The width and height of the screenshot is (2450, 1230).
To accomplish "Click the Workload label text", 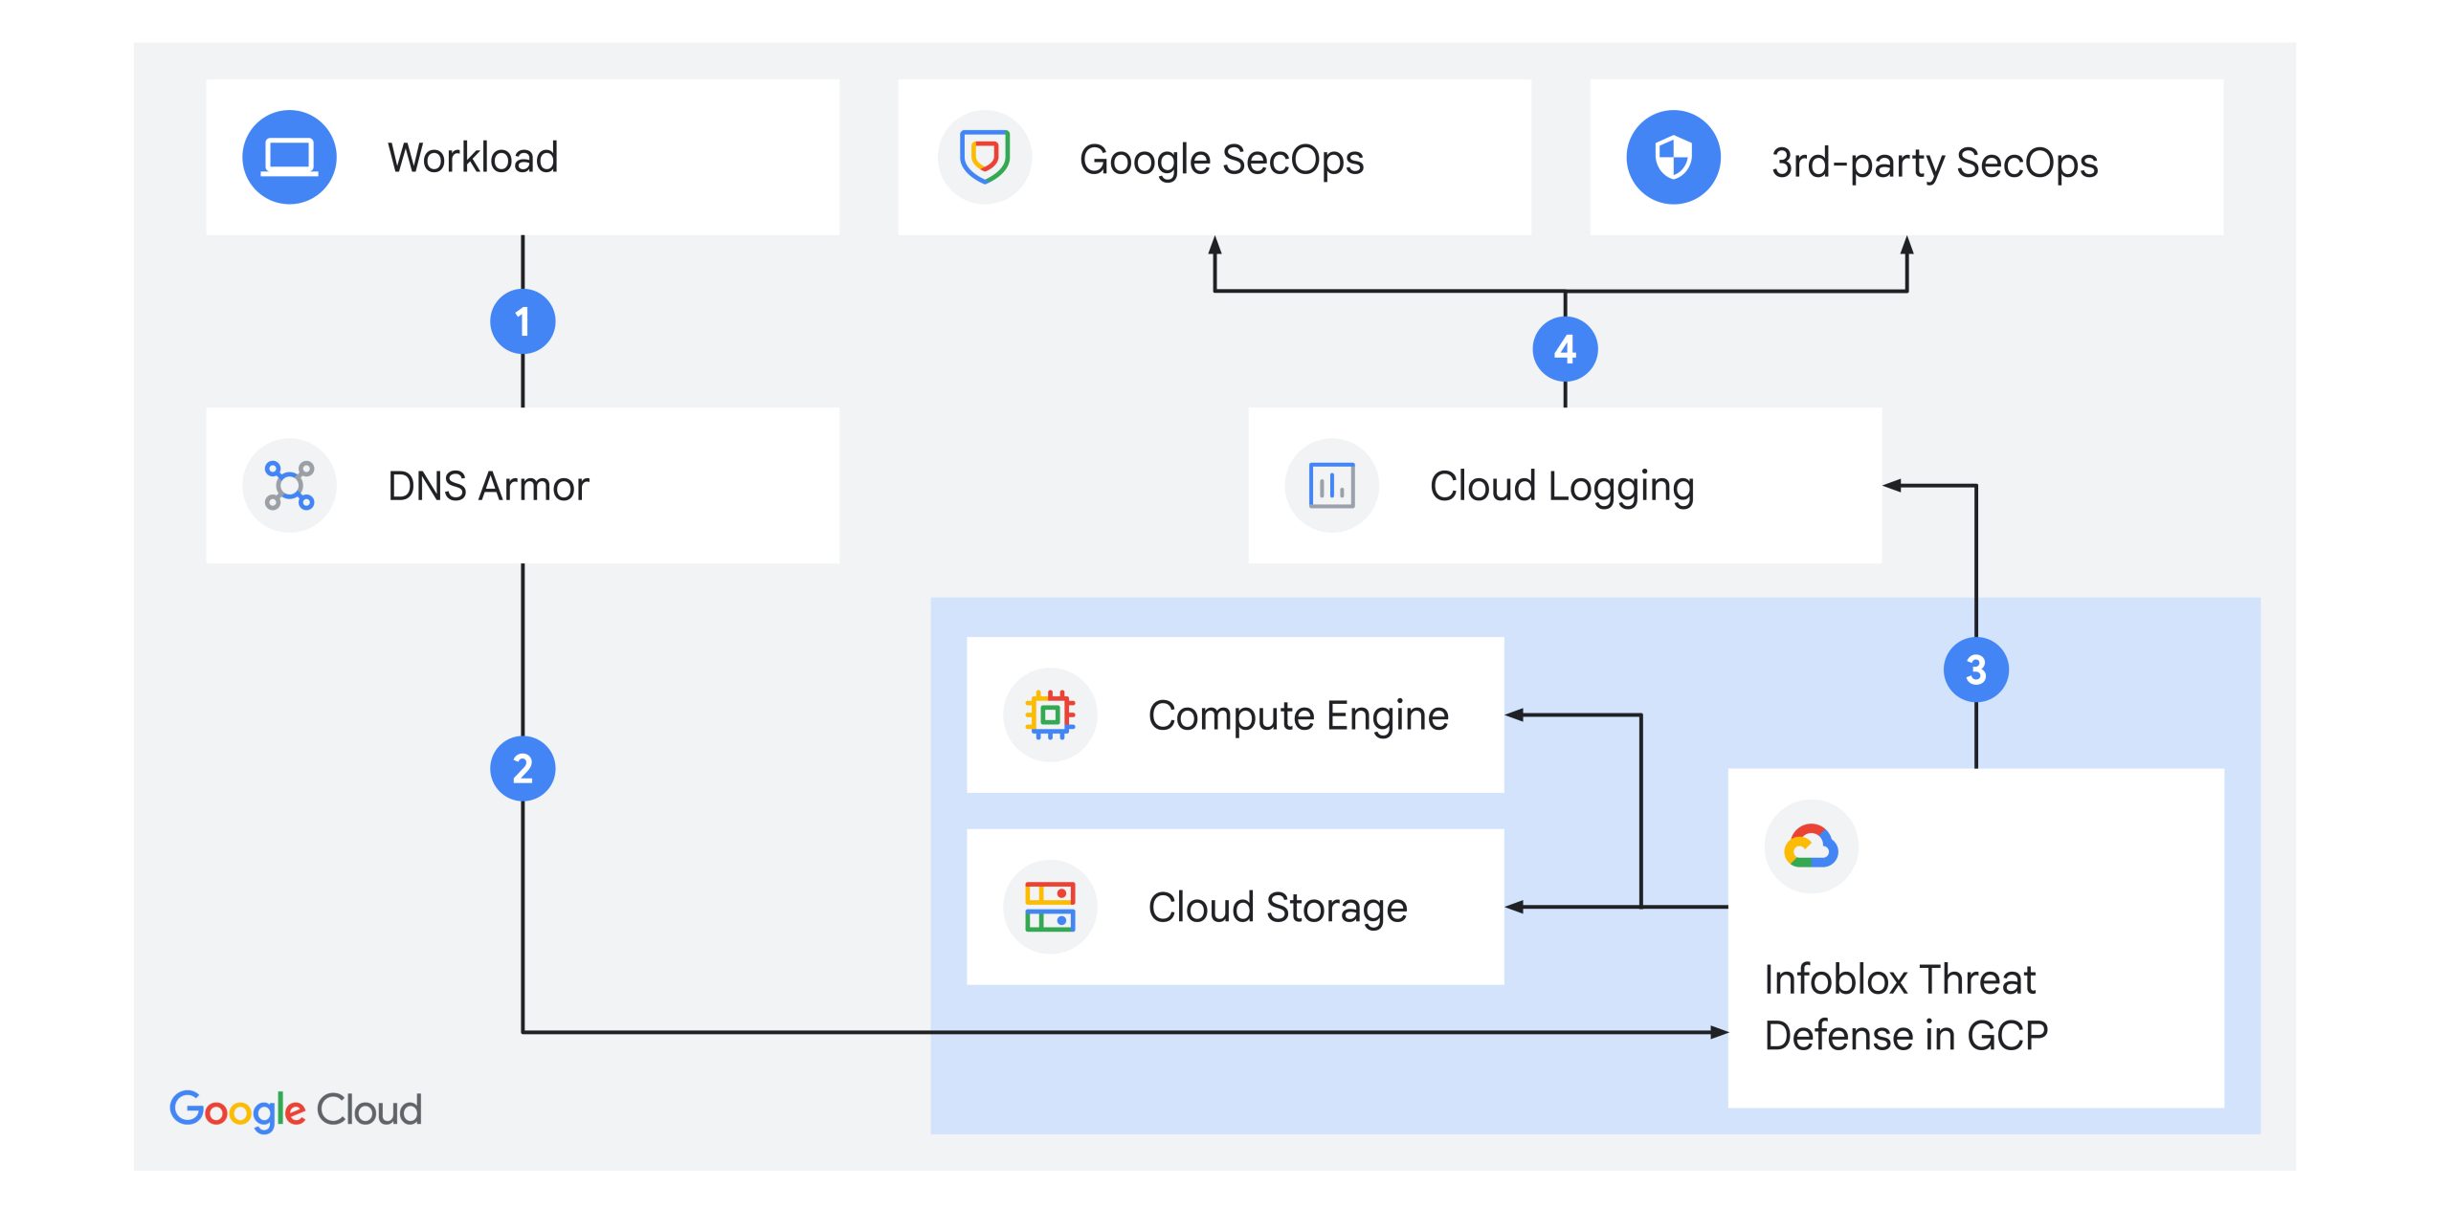I will [x=473, y=158].
